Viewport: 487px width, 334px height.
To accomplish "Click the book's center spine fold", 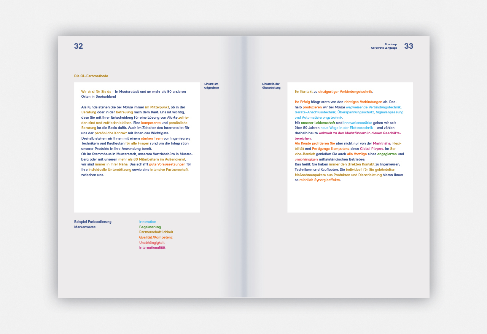I will 244,167.
